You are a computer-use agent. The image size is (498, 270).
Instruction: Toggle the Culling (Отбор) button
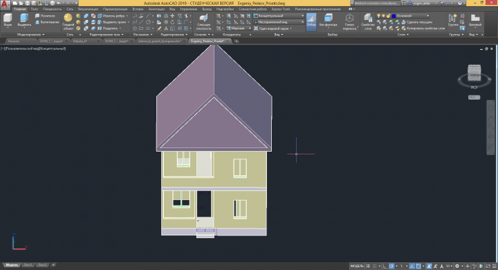pos(311,21)
